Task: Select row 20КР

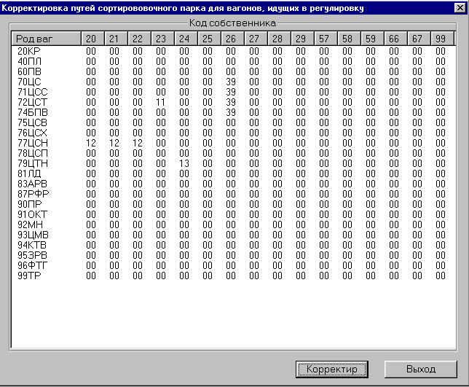Action: pyautogui.click(x=233, y=51)
